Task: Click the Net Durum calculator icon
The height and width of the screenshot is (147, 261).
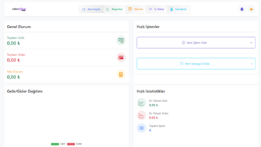Action: point(121,74)
